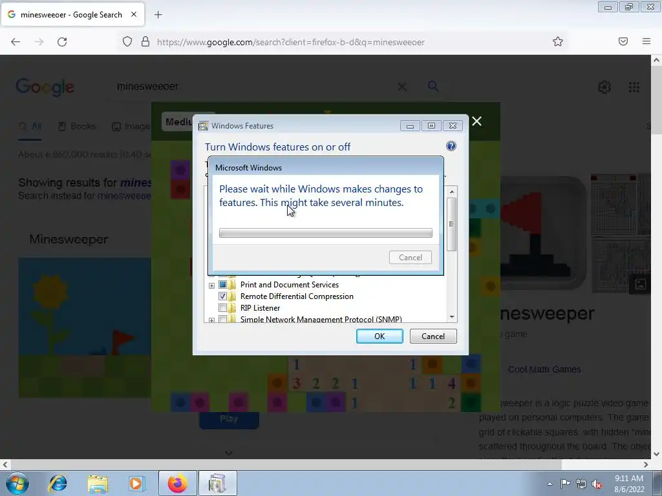Toggle Print and Document Services checkbox
This screenshot has height=496, width=662.
tap(222, 285)
